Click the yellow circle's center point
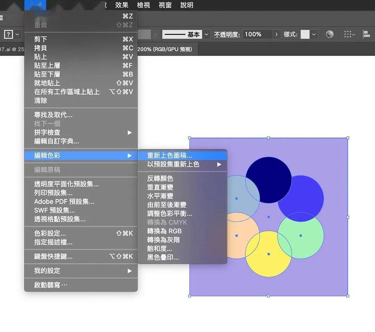Viewport: 375px width, 332px height. [268, 254]
